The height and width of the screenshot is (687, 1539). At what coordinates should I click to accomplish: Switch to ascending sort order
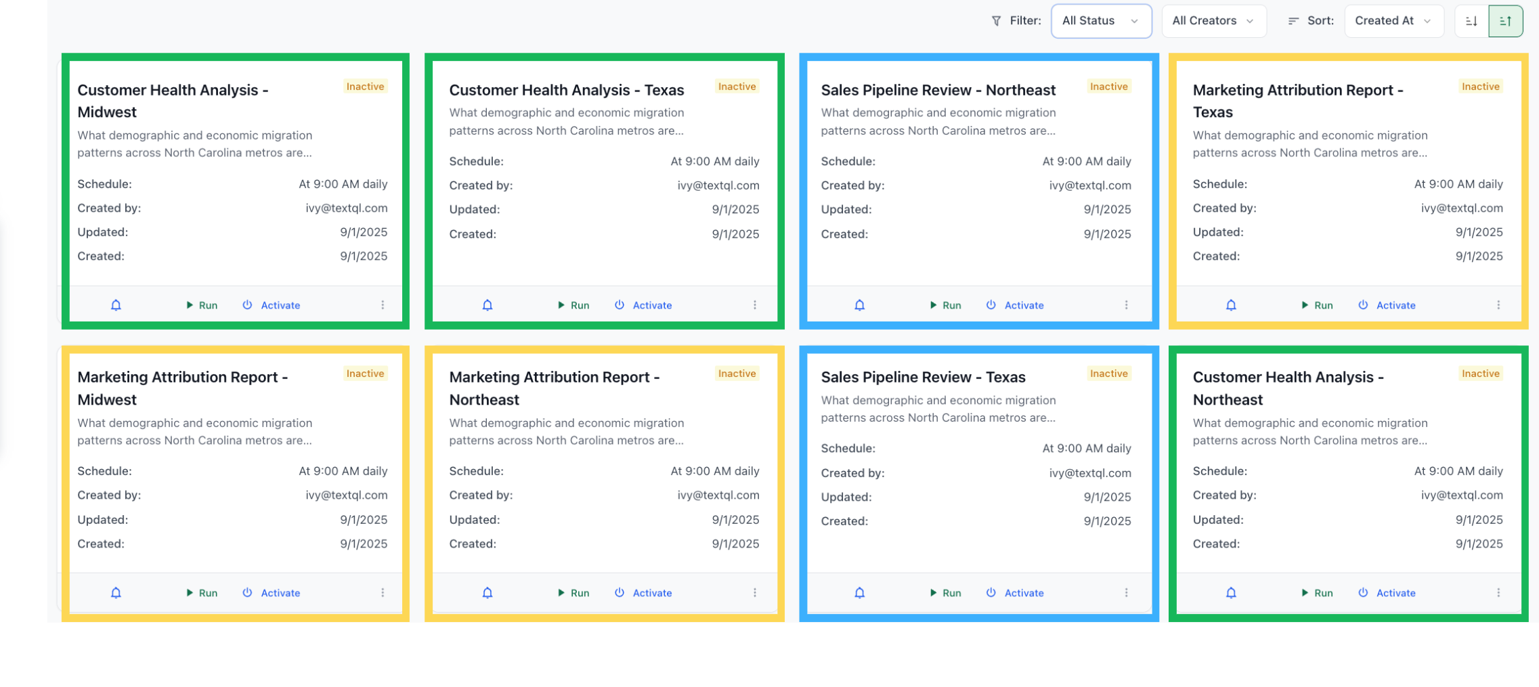pos(1505,21)
